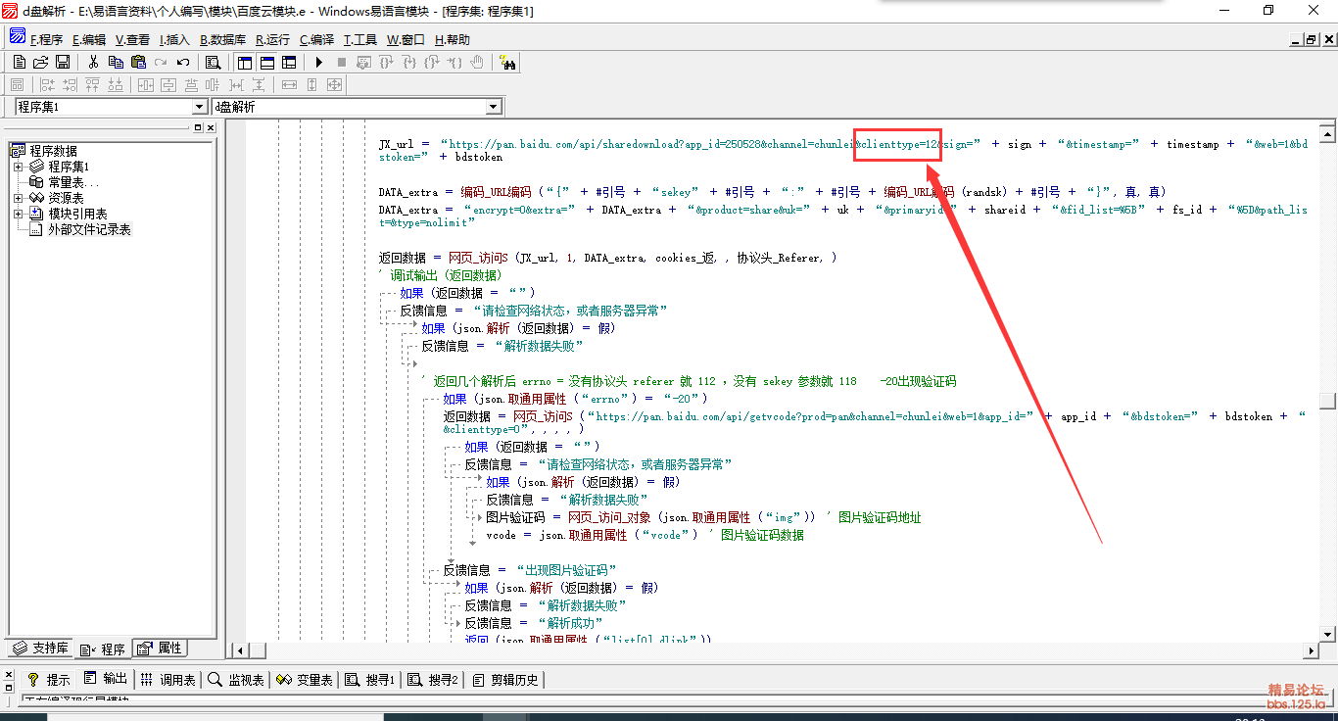
Task: Switch to the 支持库 tab
Action: (40, 649)
